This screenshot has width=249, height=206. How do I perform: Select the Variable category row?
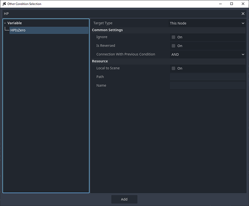(x=15, y=23)
